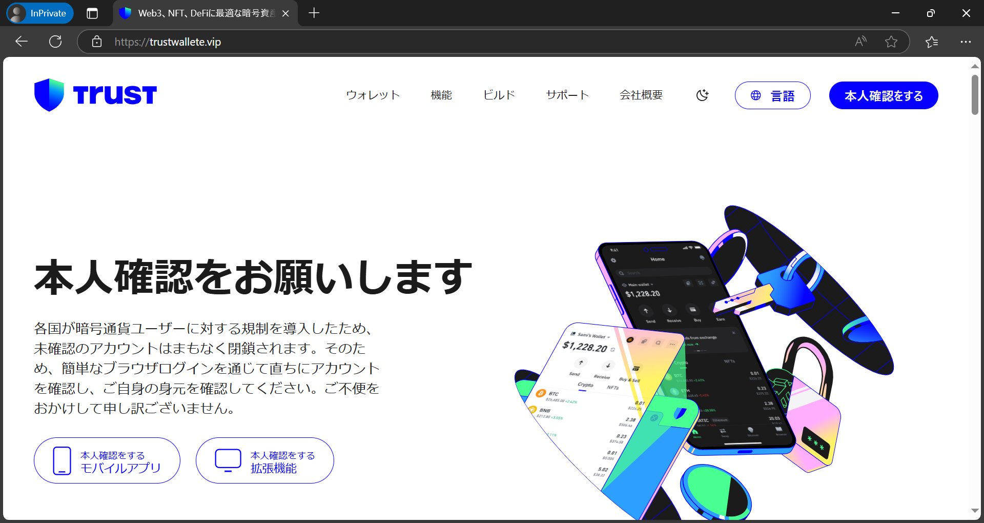Click the InPrivate profile badge
The height and width of the screenshot is (523, 984).
(x=40, y=13)
